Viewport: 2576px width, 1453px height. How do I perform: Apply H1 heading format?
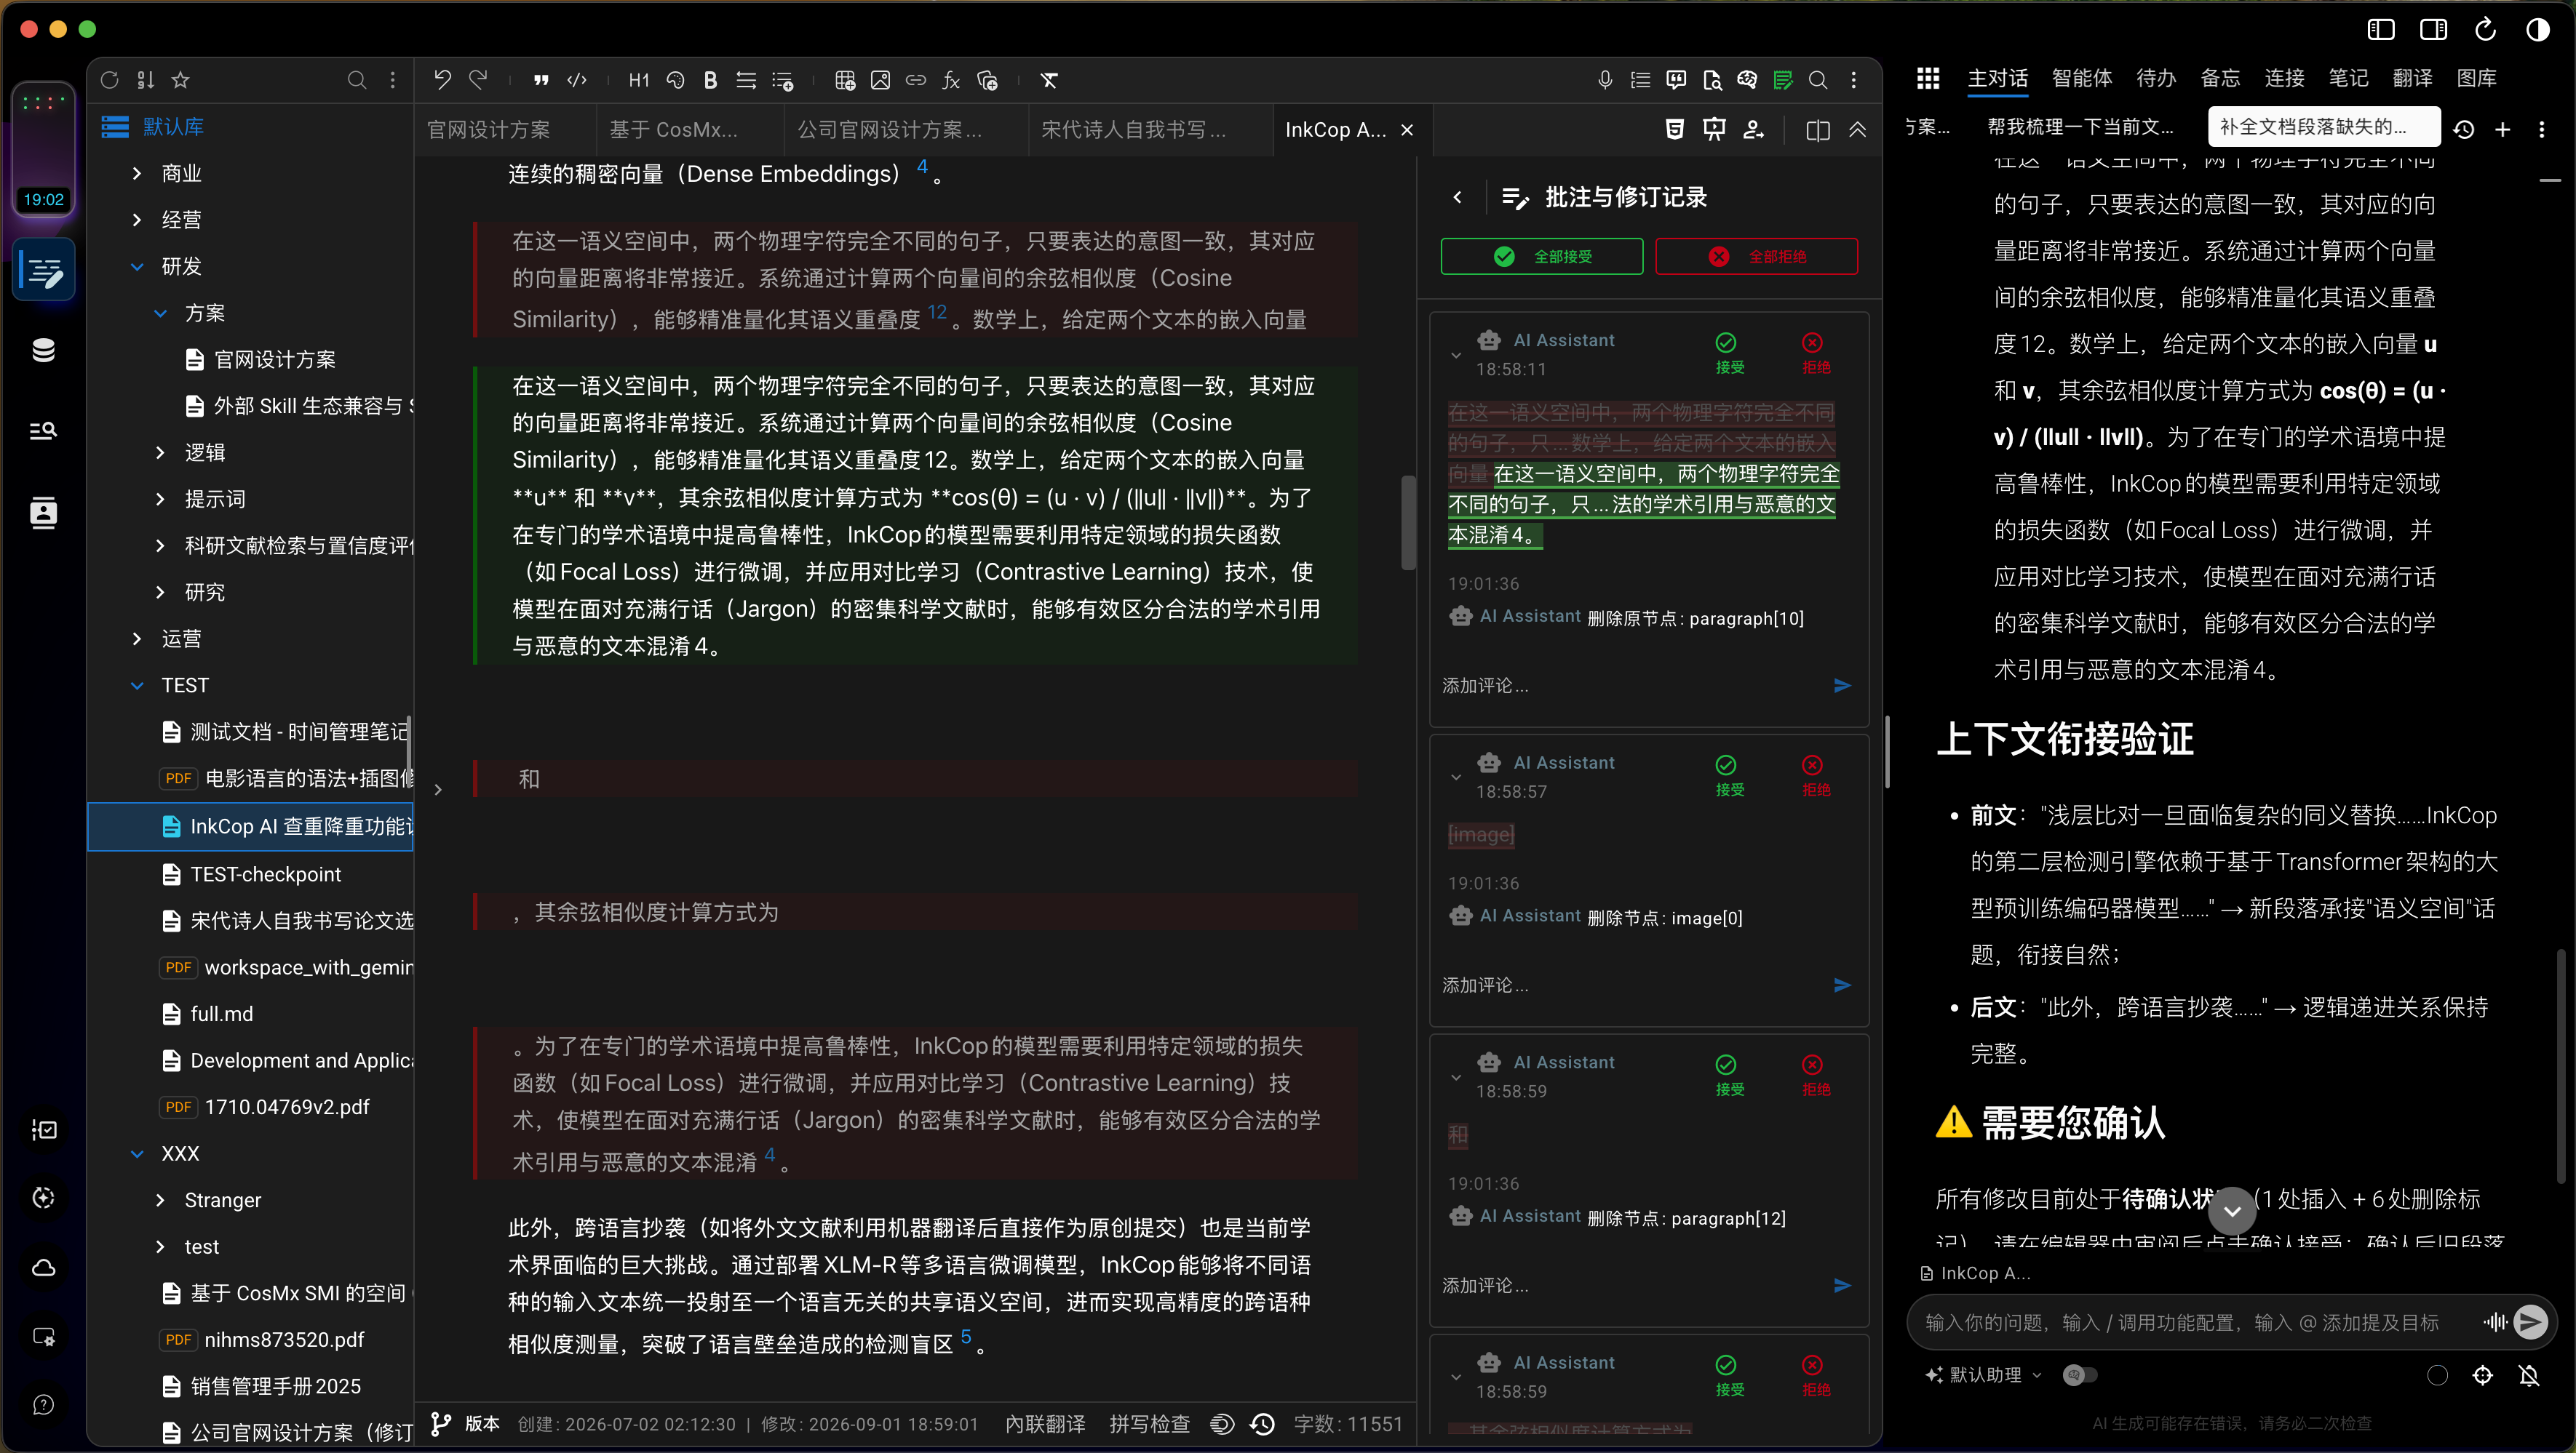point(639,80)
